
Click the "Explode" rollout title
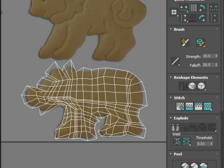coord(181,118)
